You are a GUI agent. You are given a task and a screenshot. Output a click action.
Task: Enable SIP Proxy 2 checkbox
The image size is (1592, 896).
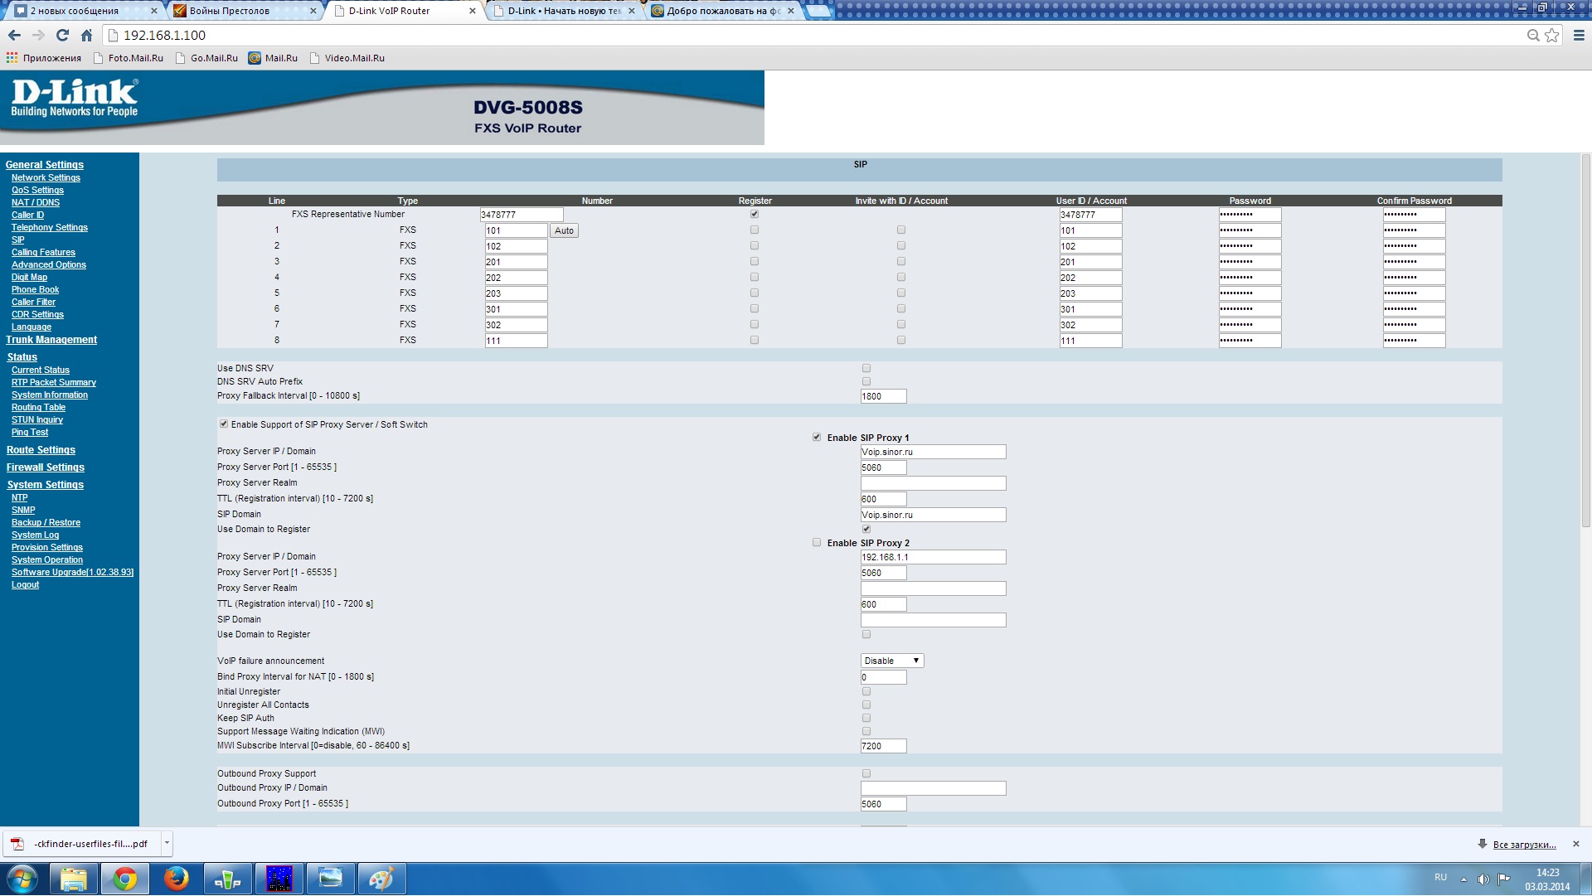point(817,543)
